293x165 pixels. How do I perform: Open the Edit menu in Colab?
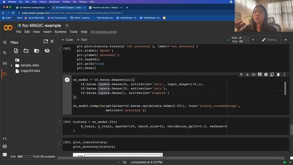point(27,32)
